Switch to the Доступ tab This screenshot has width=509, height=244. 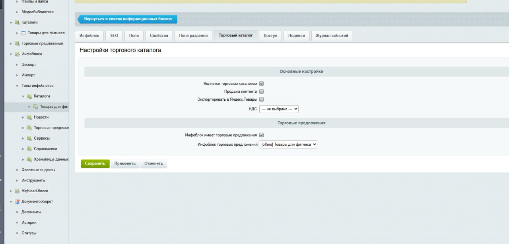(270, 35)
